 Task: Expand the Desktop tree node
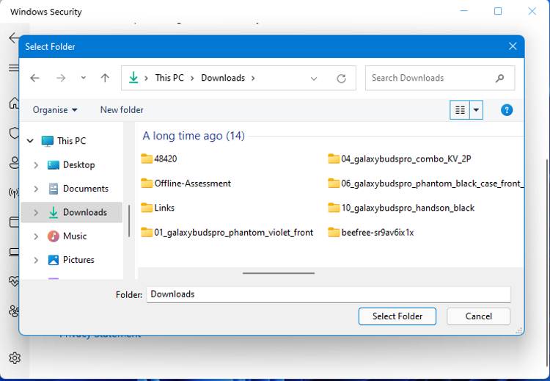coord(36,165)
